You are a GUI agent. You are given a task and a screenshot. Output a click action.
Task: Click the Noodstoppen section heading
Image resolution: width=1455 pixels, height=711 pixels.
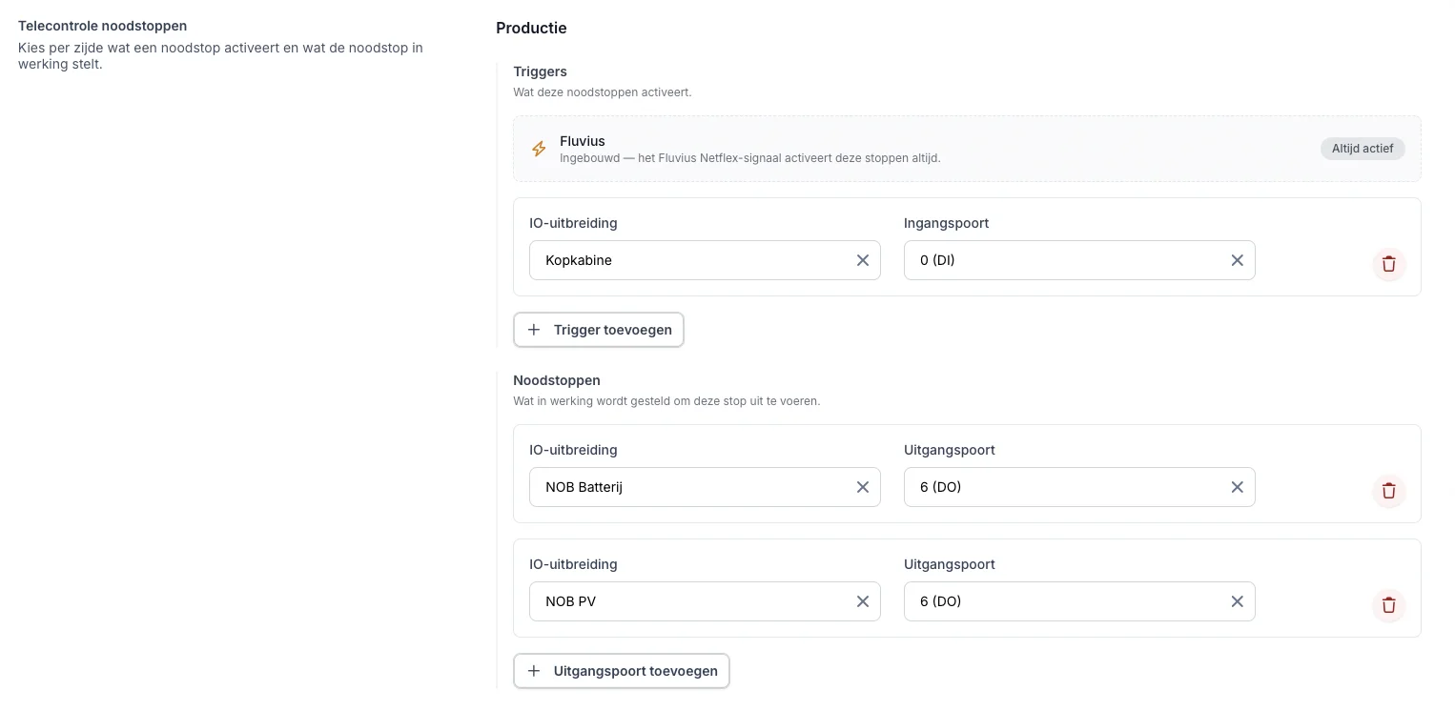[x=557, y=380]
